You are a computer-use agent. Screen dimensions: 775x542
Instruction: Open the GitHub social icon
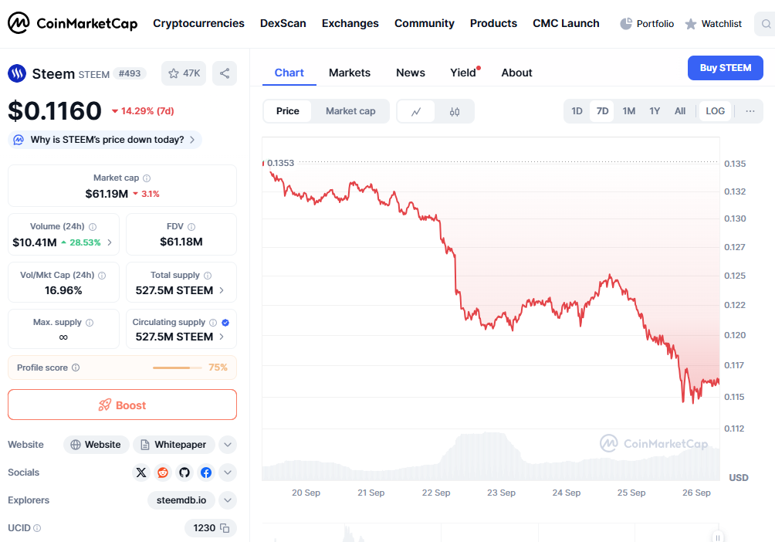point(184,473)
